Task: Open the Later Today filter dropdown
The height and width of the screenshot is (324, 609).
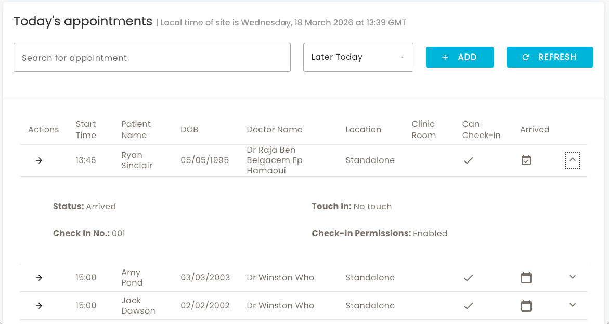Action: 358,57
